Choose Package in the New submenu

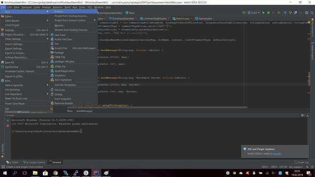74,53
